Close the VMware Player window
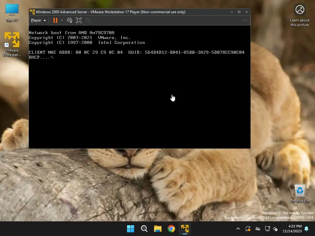The height and width of the screenshot is (236, 315). click(246, 12)
